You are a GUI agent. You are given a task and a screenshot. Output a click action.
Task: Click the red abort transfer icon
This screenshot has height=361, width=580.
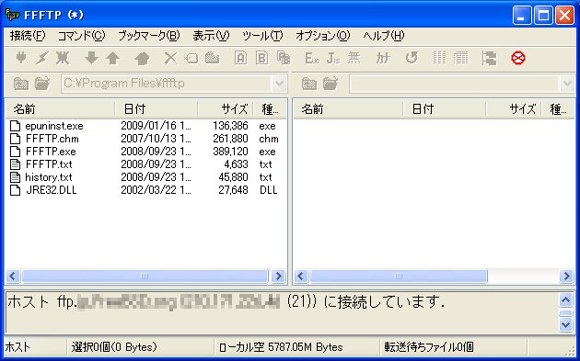[517, 58]
